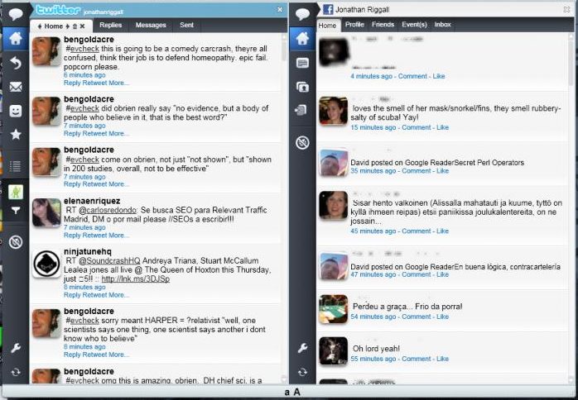578x400 pixels.
Task: Open the Facebook status speech bubble icon
Action: (x=303, y=13)
